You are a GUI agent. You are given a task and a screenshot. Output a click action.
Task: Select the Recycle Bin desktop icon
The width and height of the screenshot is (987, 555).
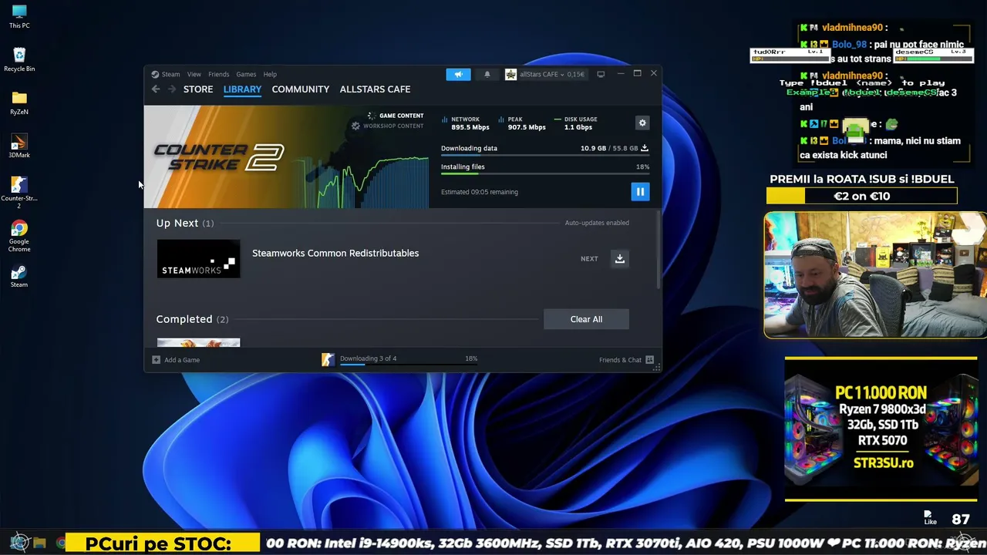tap(19, 59)
